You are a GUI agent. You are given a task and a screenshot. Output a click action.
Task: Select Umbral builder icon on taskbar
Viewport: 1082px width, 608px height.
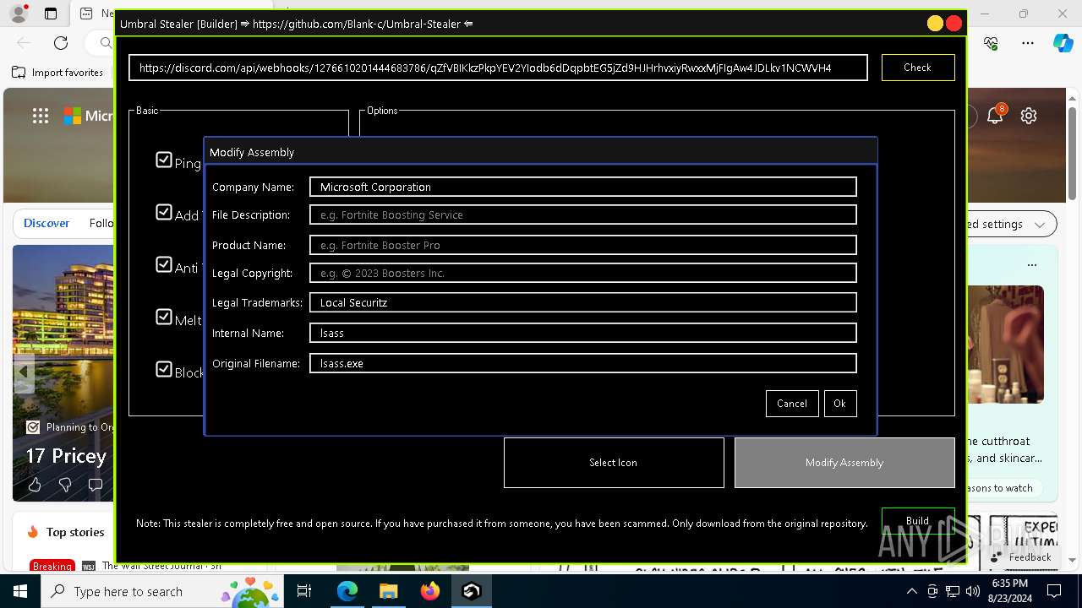point(471,591)
